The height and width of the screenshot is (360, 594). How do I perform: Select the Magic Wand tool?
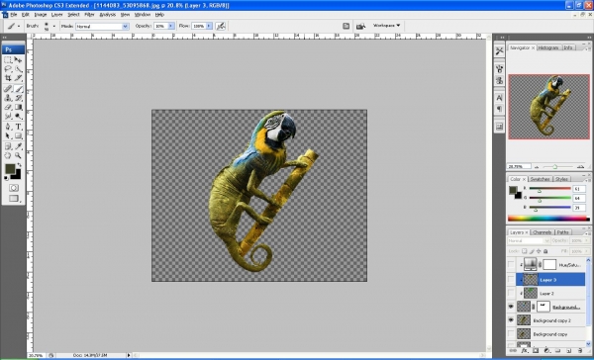coord(18,69)
